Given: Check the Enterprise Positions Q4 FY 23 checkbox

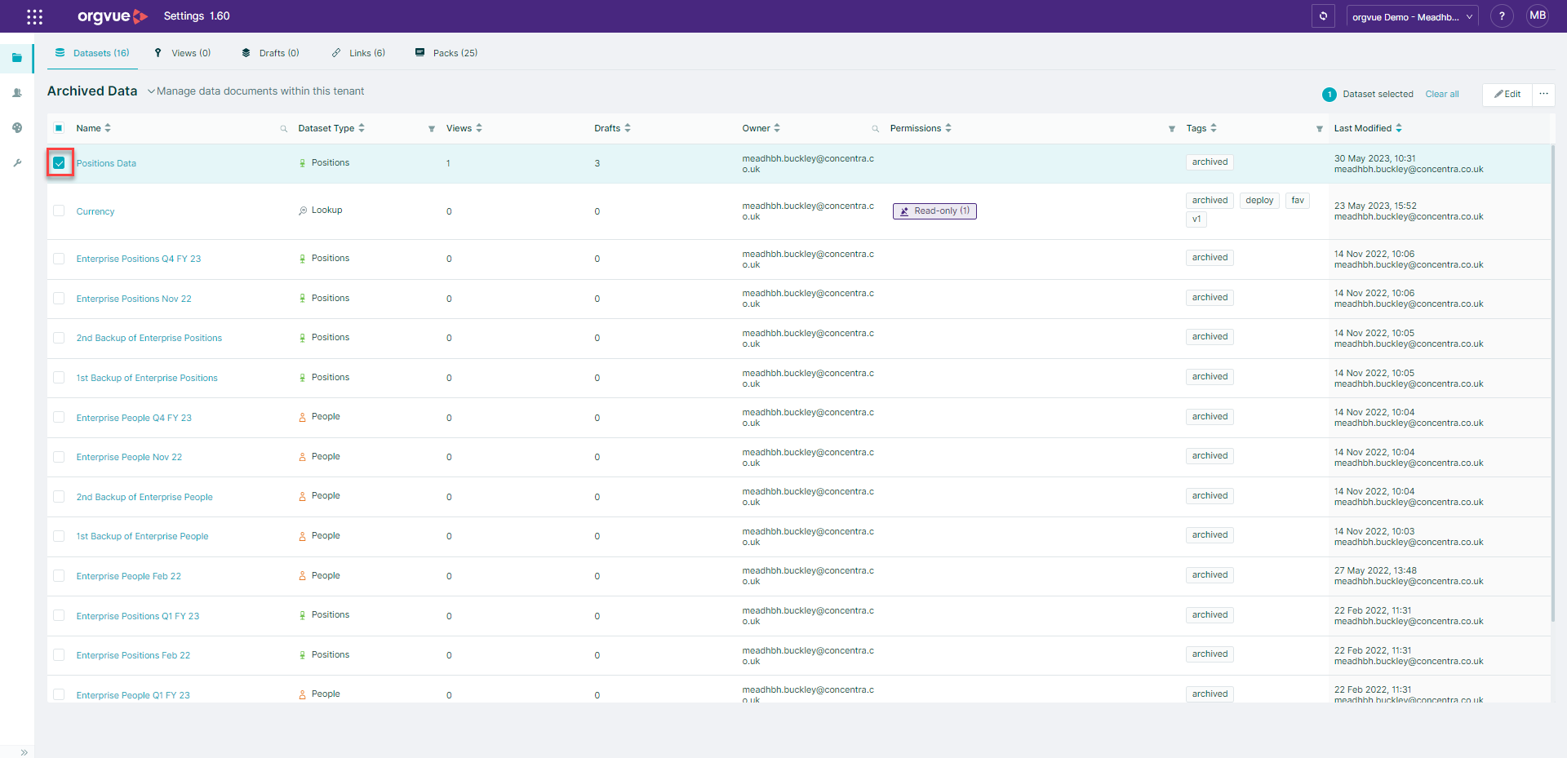Looking at the screenshot, I should tap(59, 259).
